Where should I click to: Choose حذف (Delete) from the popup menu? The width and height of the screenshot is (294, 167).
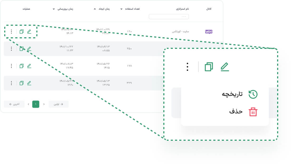(243, 111)
